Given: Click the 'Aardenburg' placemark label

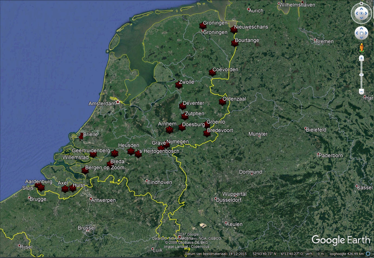Looking at the screenshot, I should (38, 182).
